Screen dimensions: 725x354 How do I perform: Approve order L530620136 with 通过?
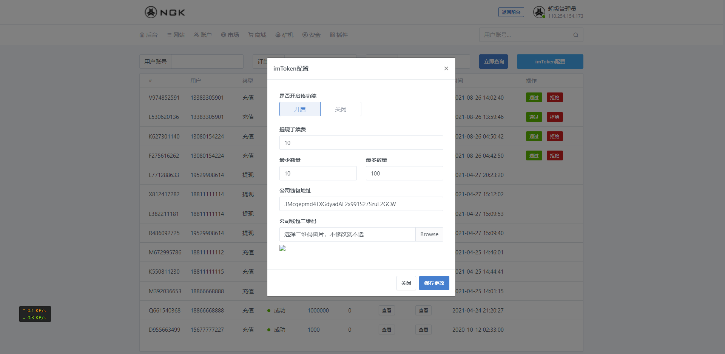(x=534, y=117)
